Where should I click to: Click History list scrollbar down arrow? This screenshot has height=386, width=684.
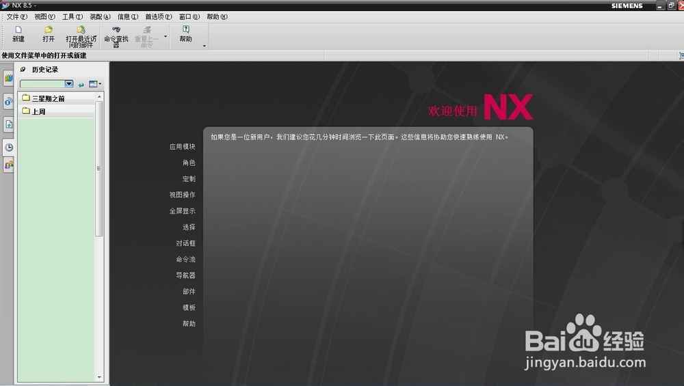point(99,377)
